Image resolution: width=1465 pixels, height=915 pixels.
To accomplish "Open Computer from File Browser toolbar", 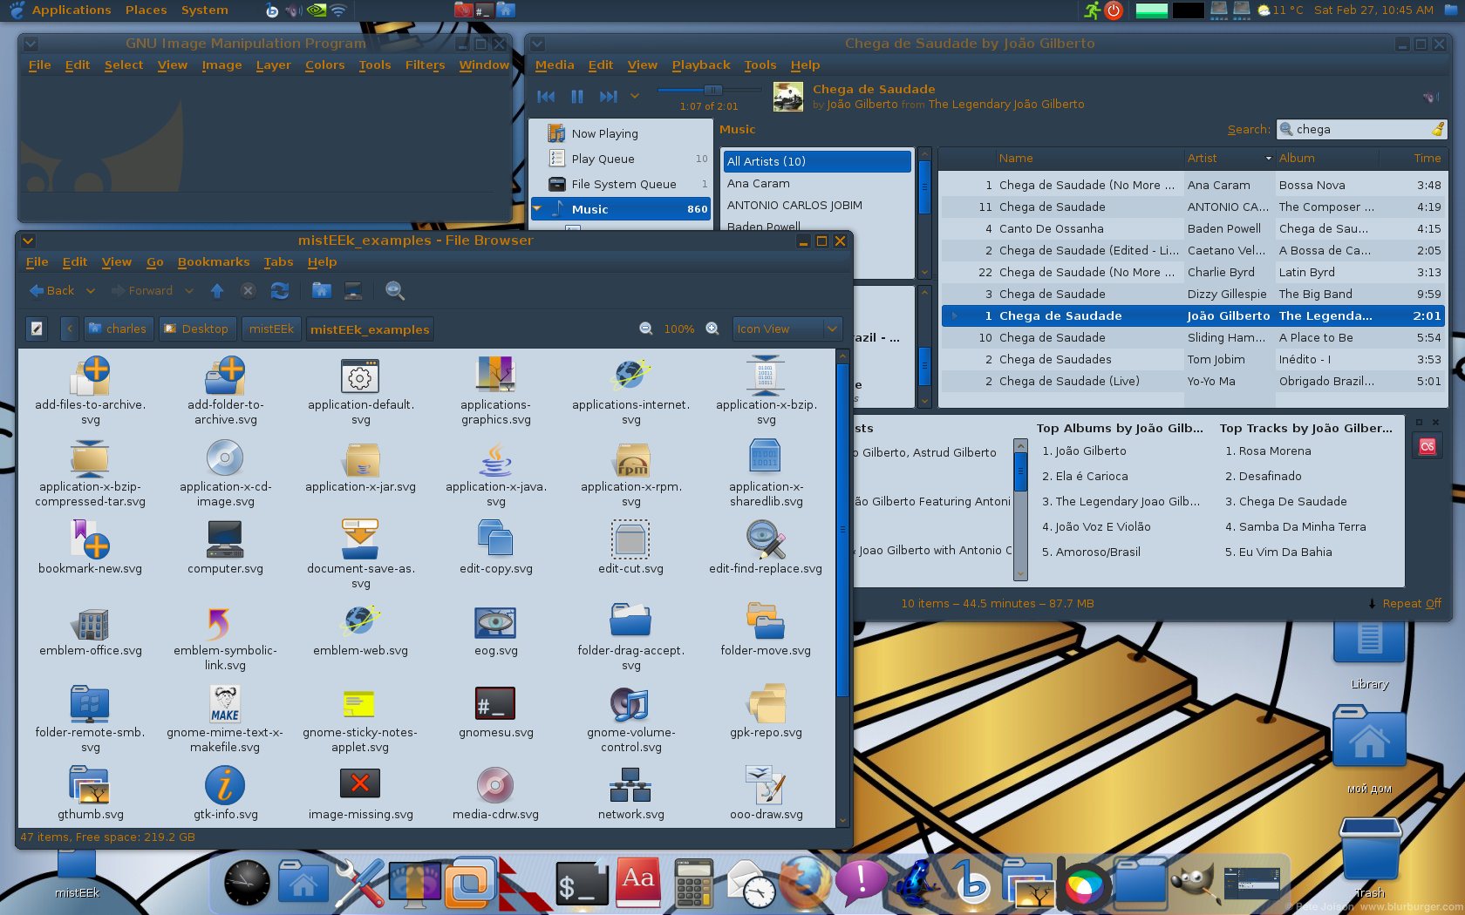I will [x=353, y=290].
